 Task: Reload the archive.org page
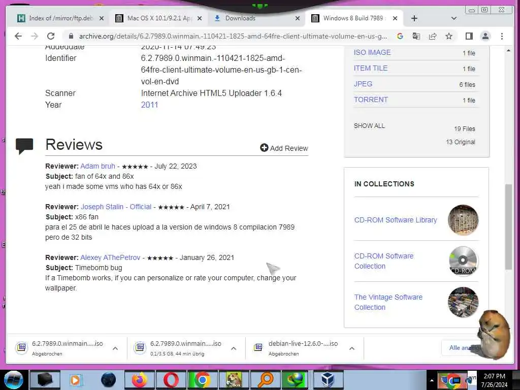click(x=51, y=36)
